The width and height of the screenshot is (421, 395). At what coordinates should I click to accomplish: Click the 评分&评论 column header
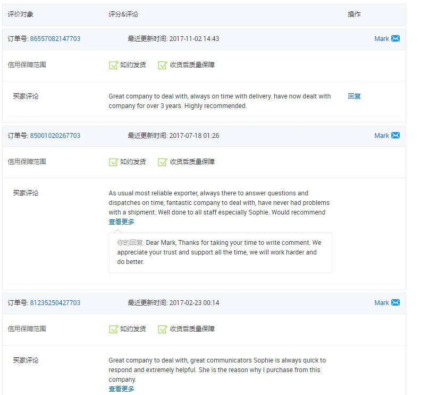(123, 14)
